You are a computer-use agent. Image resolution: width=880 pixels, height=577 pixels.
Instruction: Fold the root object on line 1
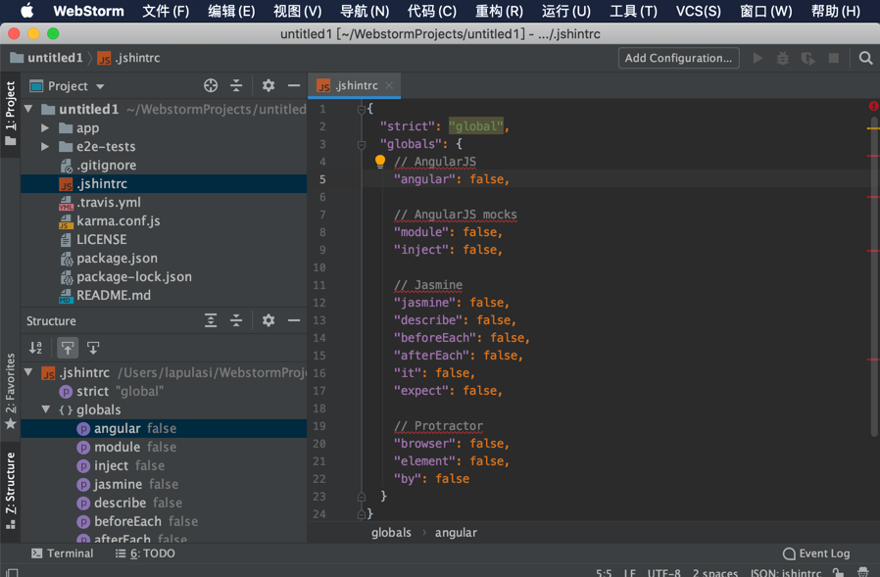(362, 110)
